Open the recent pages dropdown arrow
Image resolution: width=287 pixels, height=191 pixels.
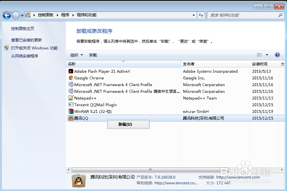tap(22, 16)
